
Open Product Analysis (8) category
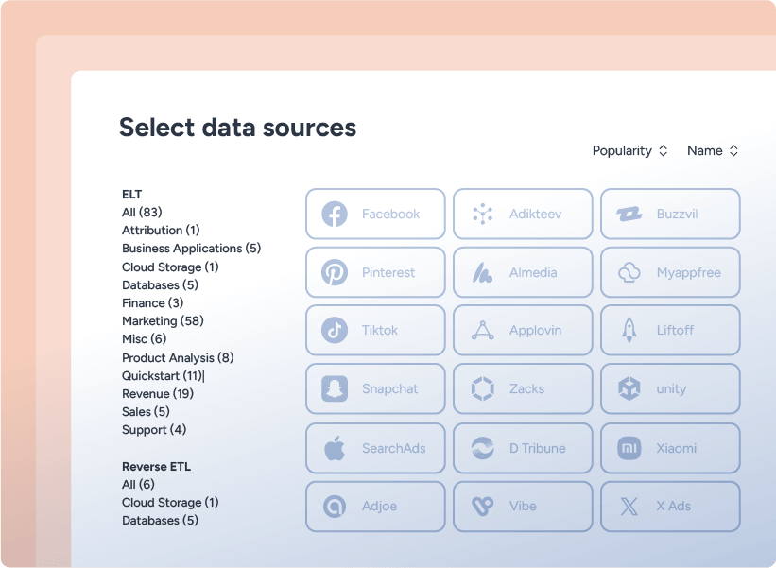178,358
